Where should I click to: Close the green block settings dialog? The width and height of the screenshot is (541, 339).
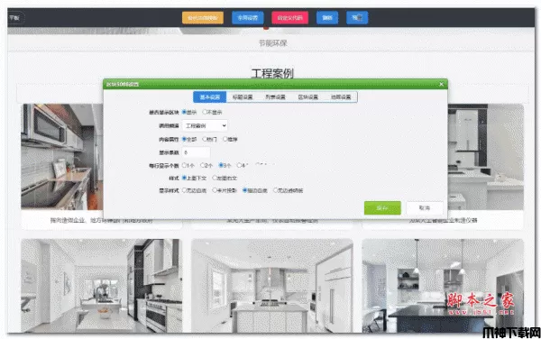[x=441, y=84]
